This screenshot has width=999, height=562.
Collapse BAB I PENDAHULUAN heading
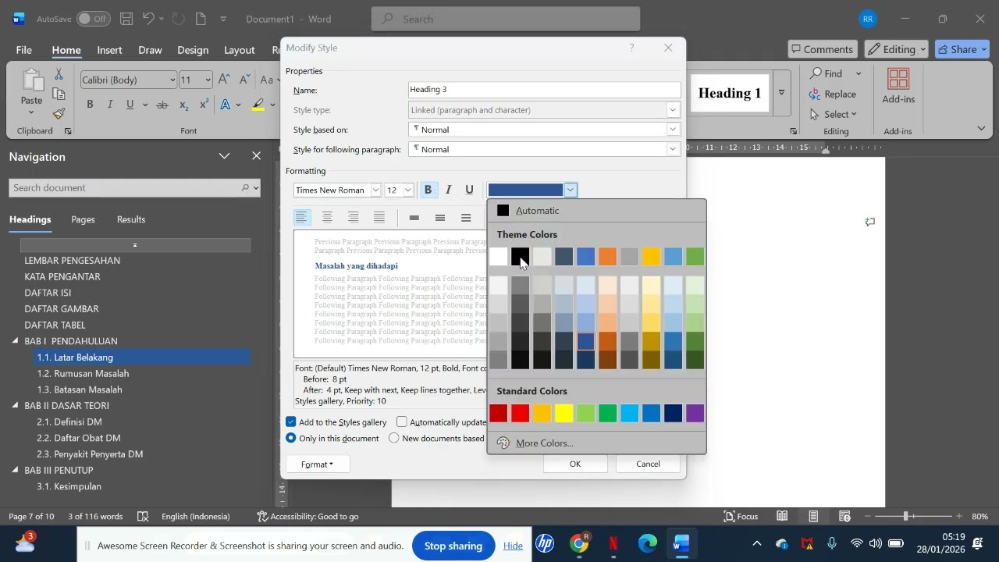click(x=15, y=341)
